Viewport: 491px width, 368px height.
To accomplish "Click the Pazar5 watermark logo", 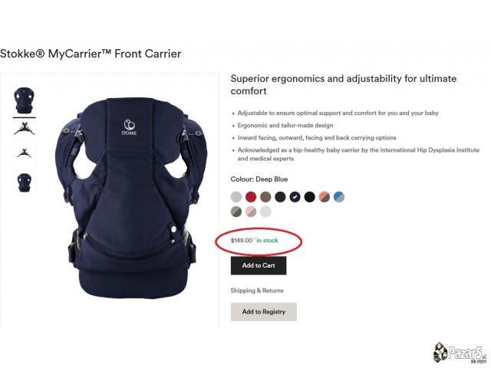I will [460, 353].
